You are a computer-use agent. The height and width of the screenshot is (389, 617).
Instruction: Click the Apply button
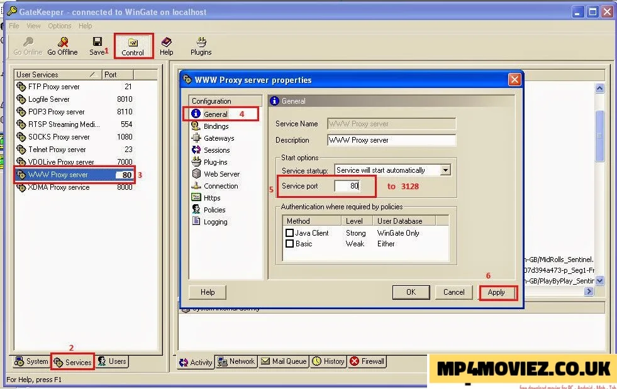tap(497, 292)
